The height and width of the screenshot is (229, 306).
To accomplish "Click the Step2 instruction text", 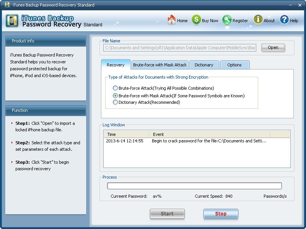I will 47,146.
